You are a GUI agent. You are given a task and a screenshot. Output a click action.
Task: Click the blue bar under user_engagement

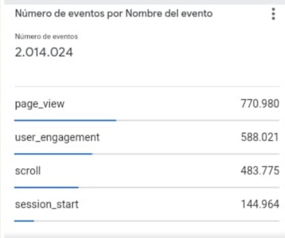[x=53, y=154]
